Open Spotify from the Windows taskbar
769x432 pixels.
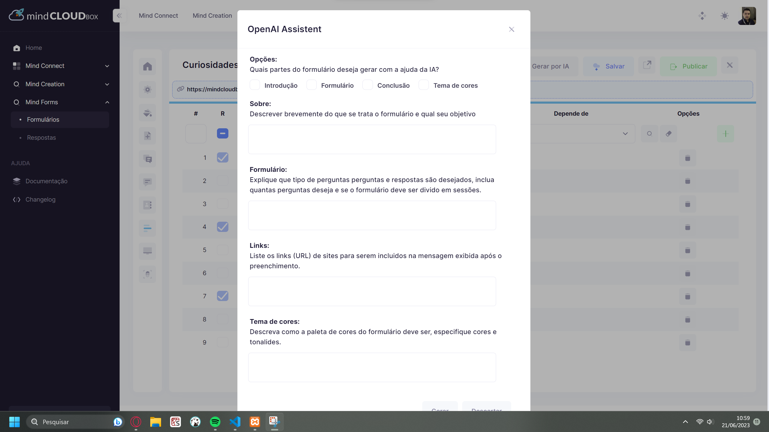point(215,422)
